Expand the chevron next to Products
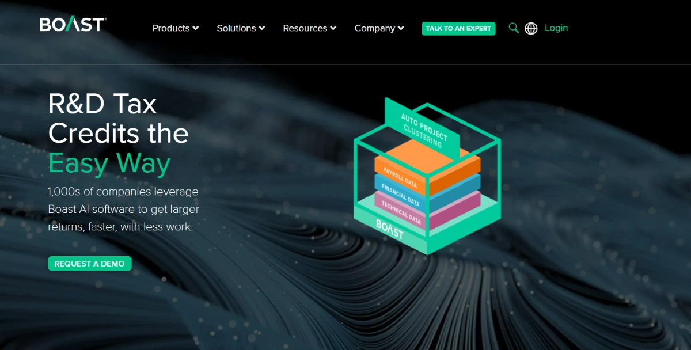Screen dimensions: 691x350 click(196, 28)
